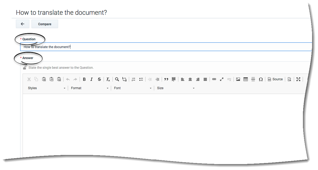318x170 pixels.
Task: Expand the Format dropdown
Action: click(90, 88)
